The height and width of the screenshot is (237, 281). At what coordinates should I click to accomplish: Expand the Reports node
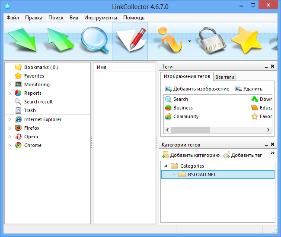click(10, 93)
